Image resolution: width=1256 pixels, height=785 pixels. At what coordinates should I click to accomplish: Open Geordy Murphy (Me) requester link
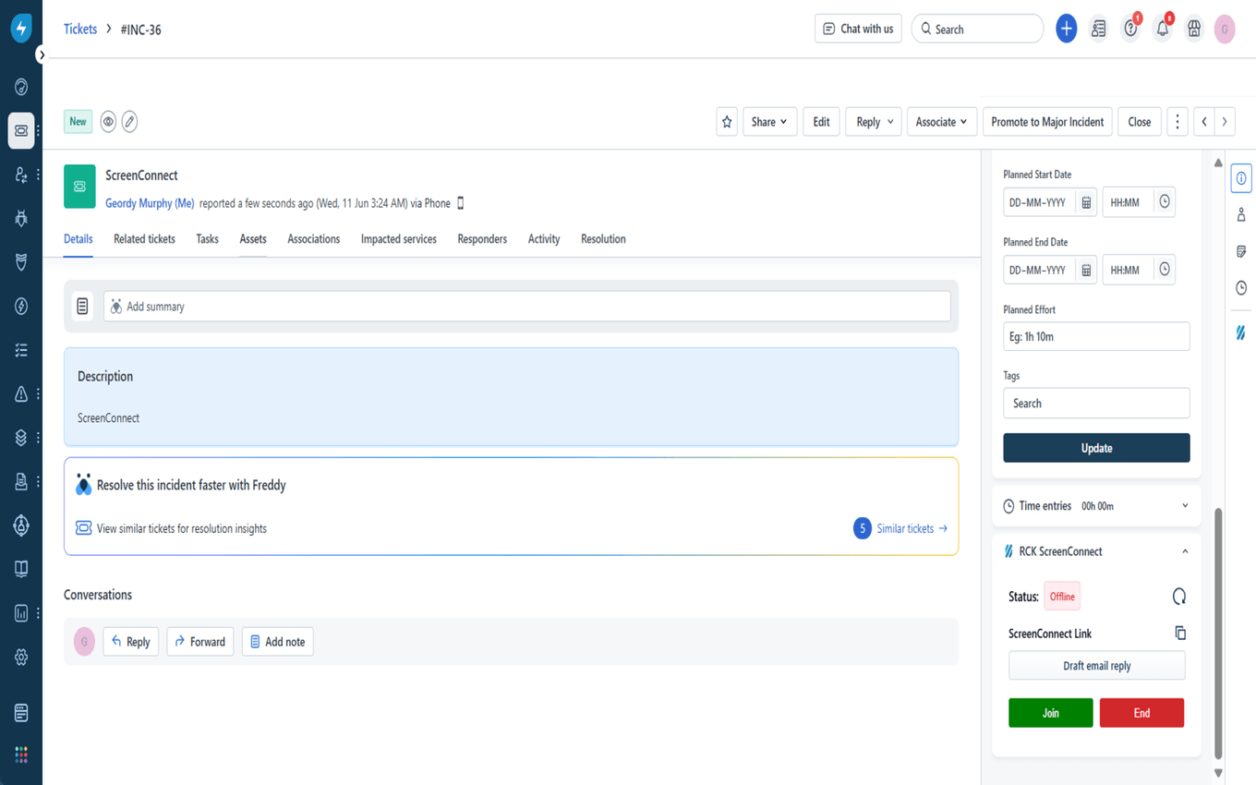[x=150, y=203]
